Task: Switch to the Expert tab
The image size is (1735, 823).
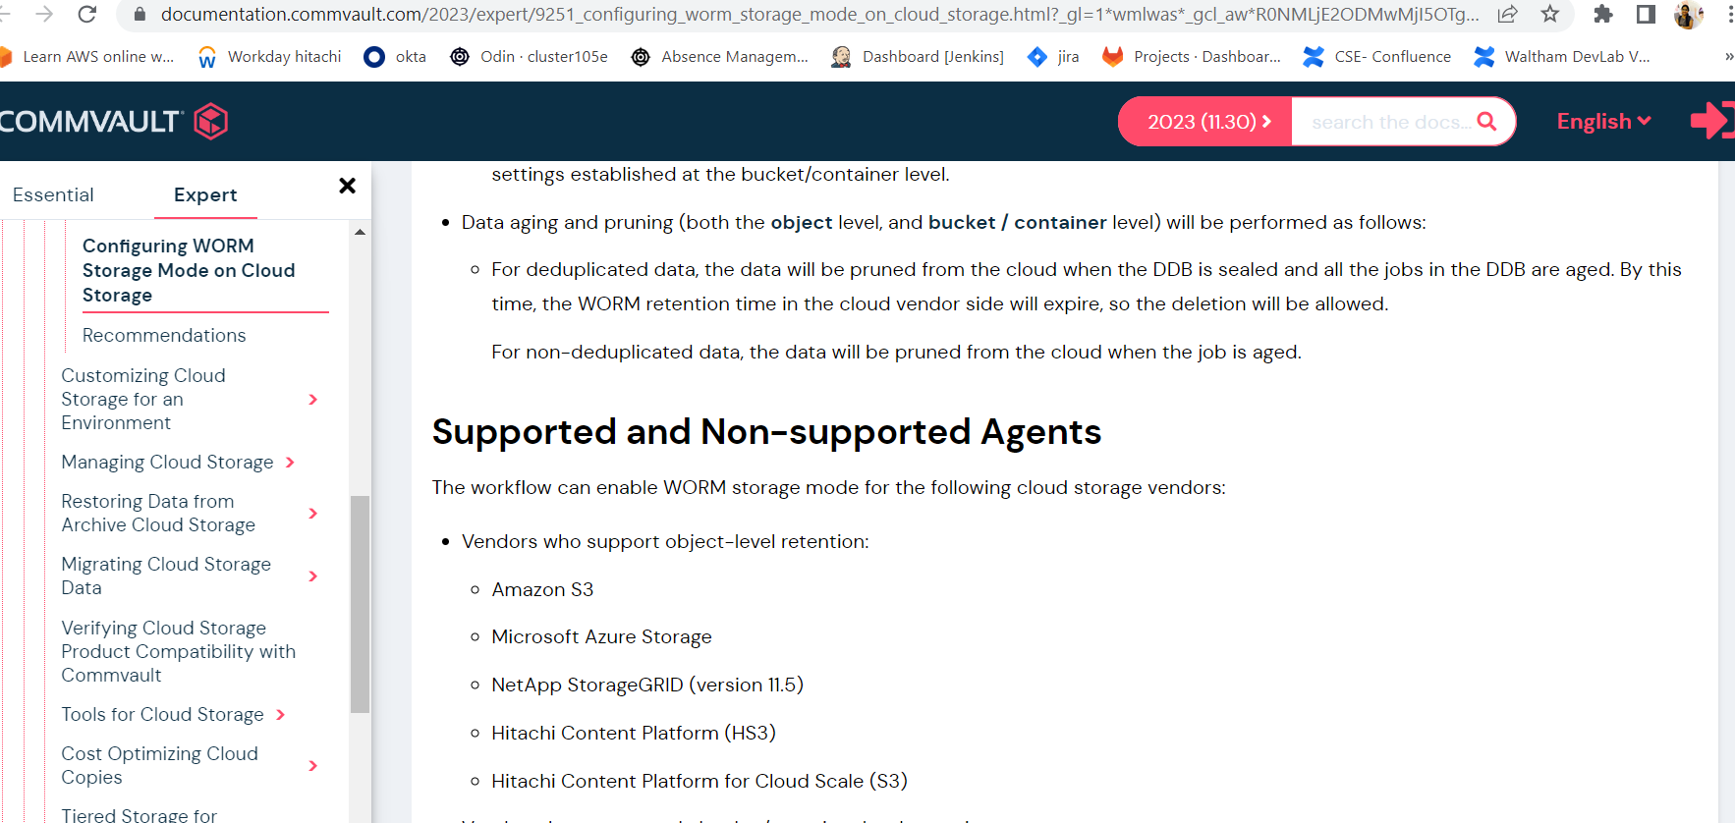Action: click(205, 194)
